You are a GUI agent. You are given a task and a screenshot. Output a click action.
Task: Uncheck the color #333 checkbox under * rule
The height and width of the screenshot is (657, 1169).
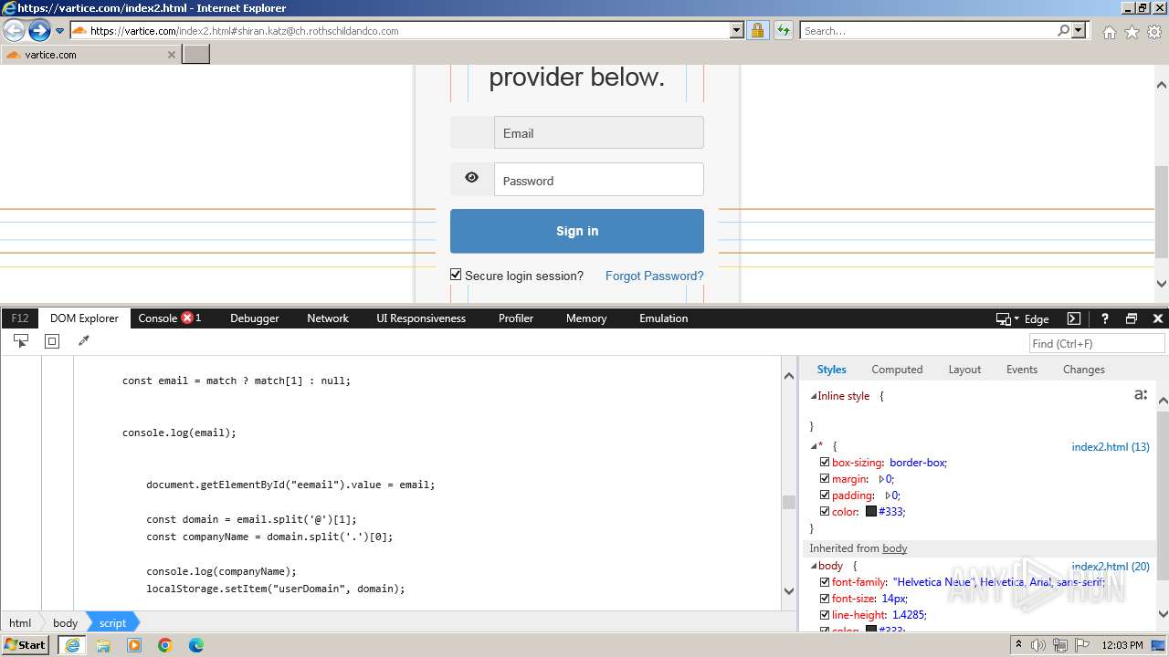[x=825, y=512]
